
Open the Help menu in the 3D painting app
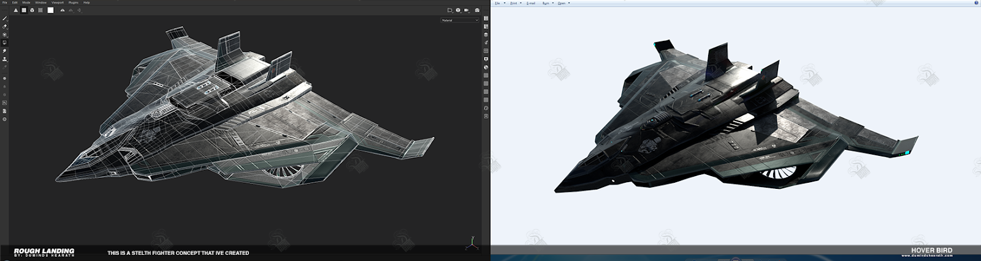pyautogui.click(x=86, y=2)
